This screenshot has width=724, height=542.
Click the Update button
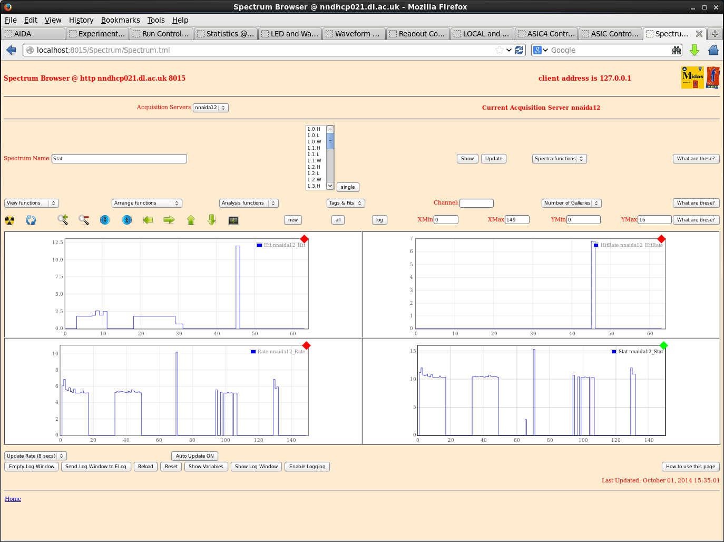494,159
